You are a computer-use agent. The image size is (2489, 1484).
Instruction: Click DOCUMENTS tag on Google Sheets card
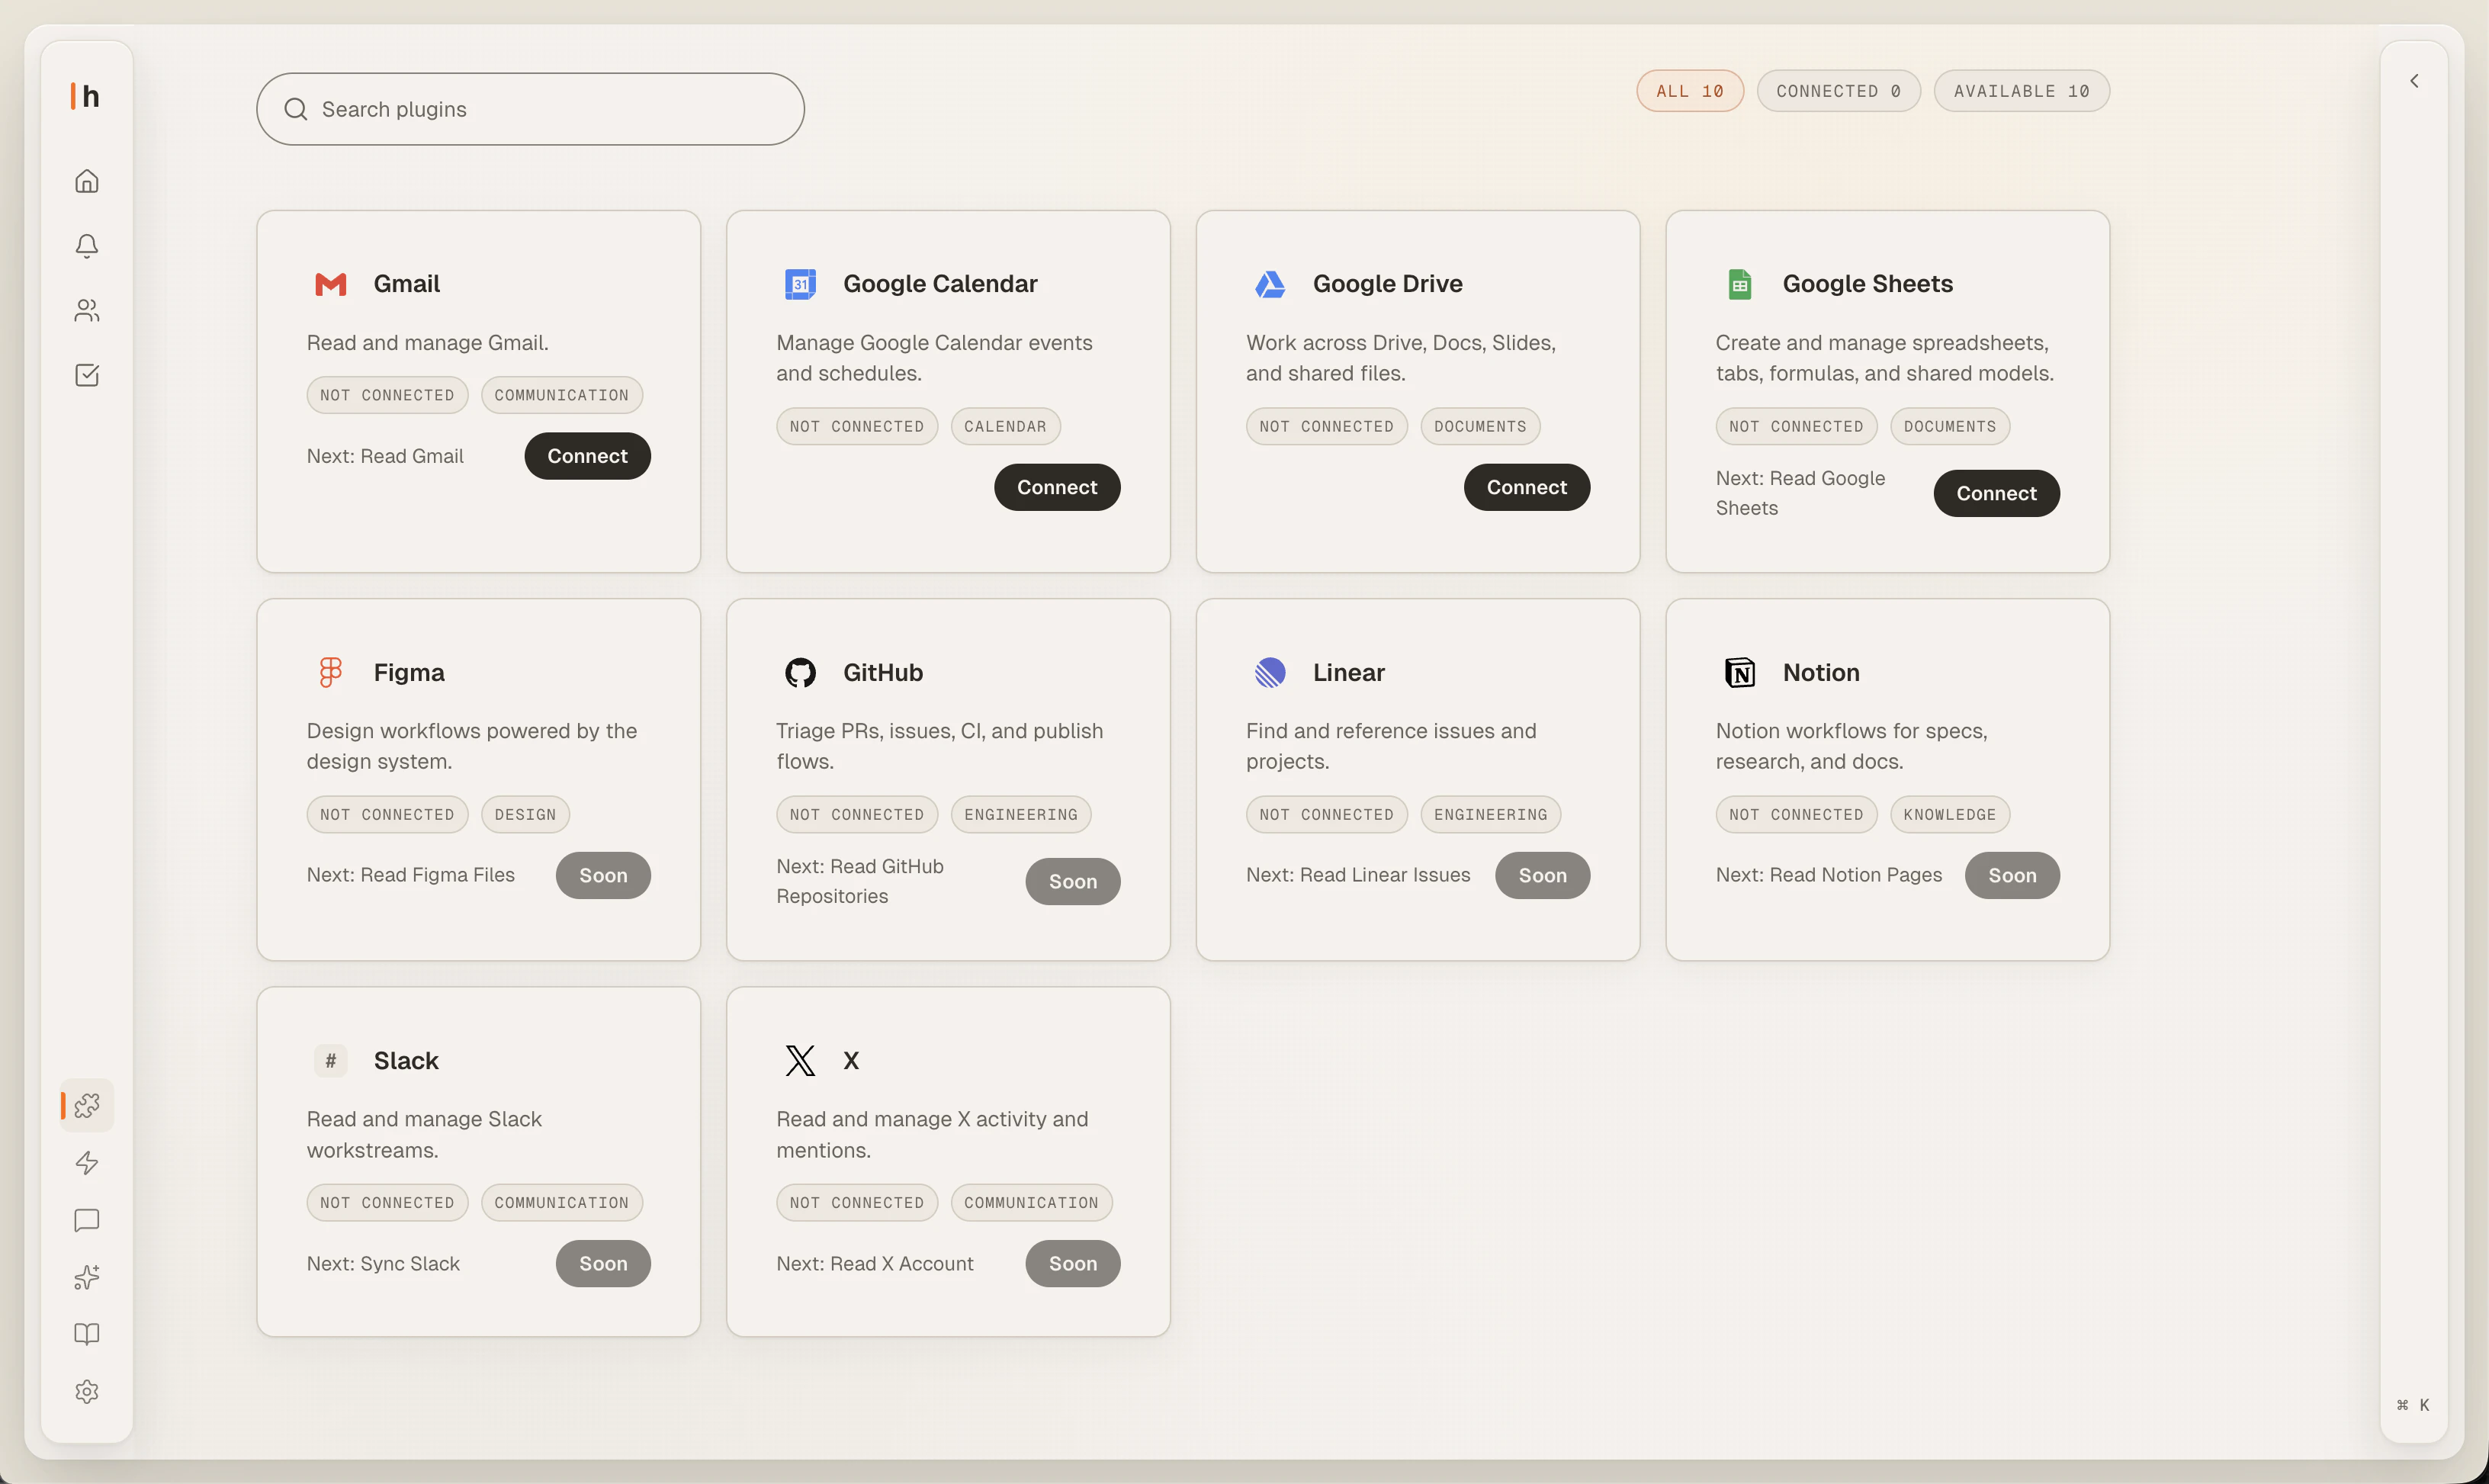coord(1950,426)
